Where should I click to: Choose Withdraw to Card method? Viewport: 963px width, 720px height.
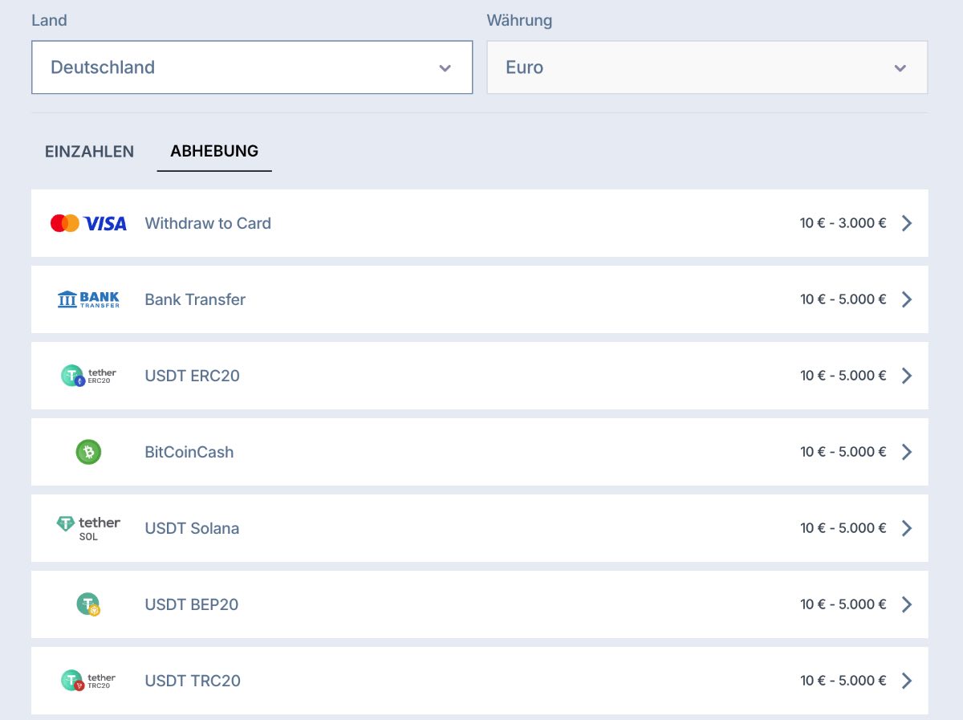(208, 223)
